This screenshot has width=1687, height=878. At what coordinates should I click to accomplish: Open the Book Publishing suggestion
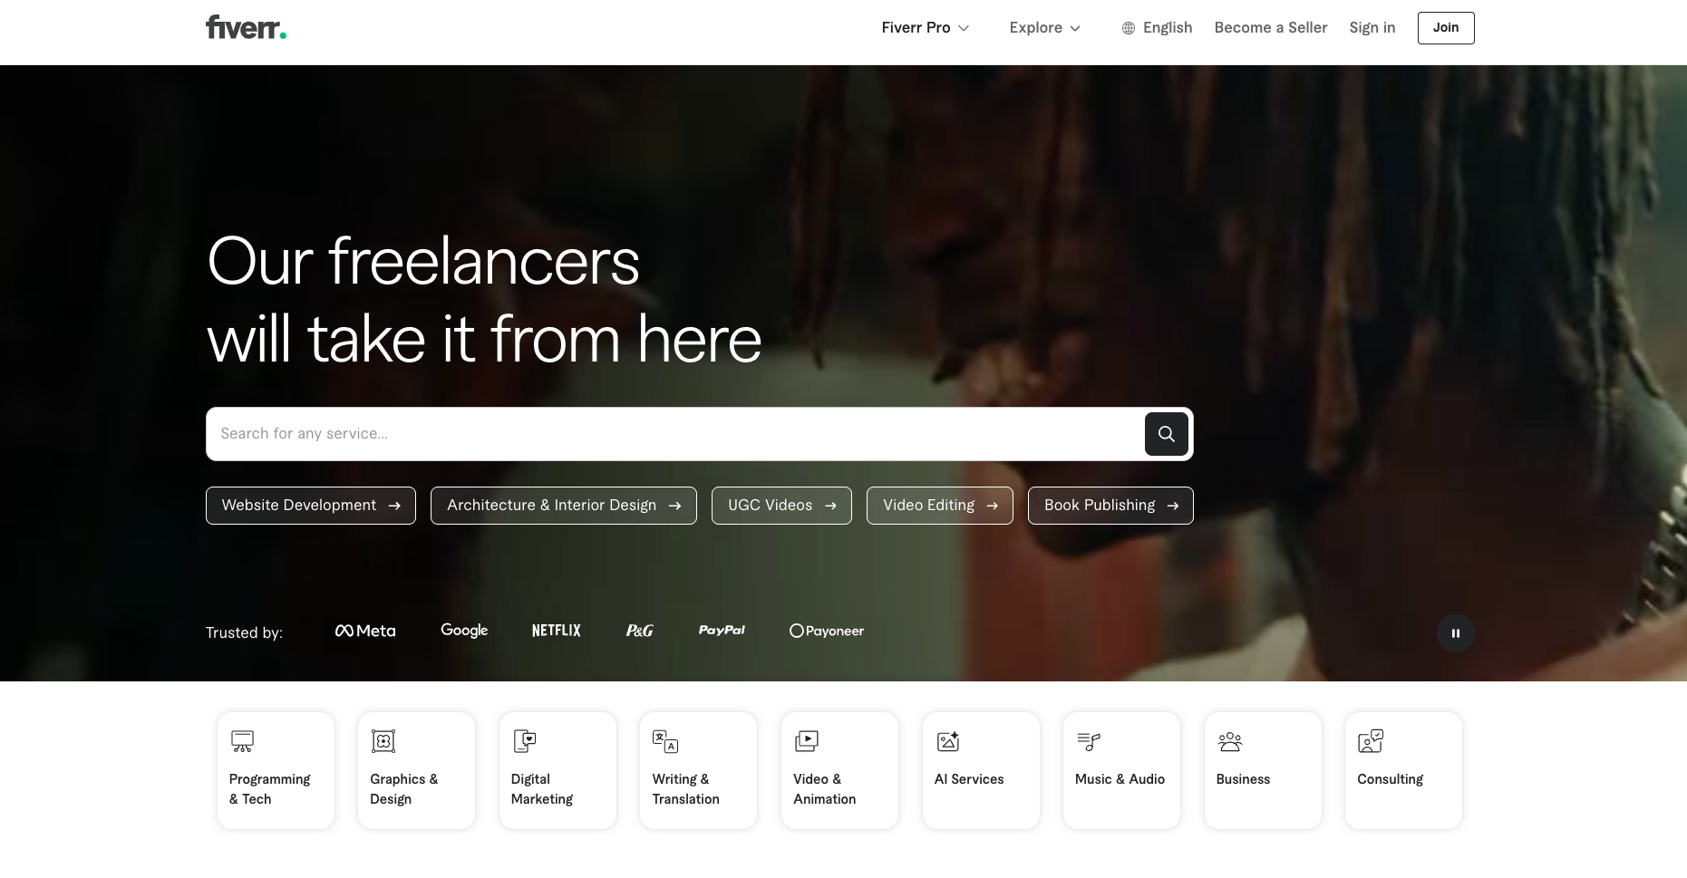coord(1110,505)
